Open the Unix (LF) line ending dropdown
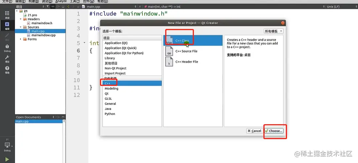The width and height of the screenshot is (358, 163). [x=341, y=7]
